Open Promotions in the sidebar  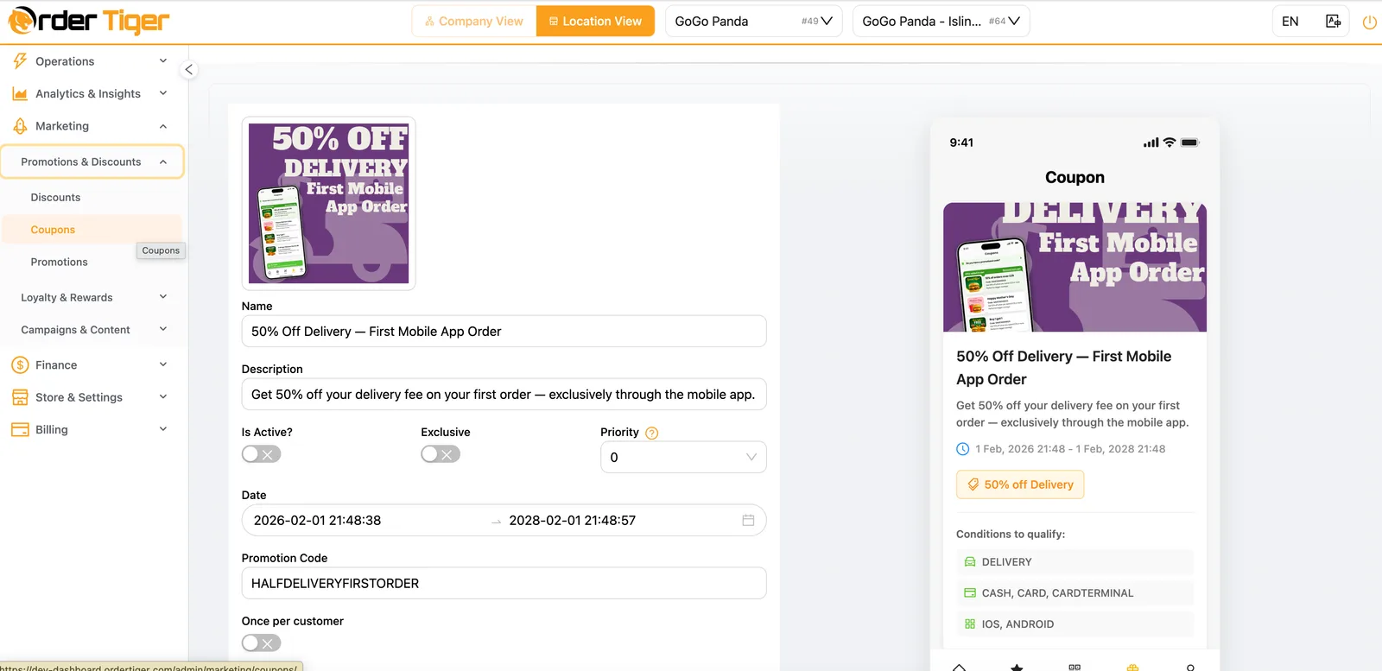(x=59, y=262)
